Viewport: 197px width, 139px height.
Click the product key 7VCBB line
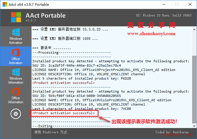[x=82, y=109]
